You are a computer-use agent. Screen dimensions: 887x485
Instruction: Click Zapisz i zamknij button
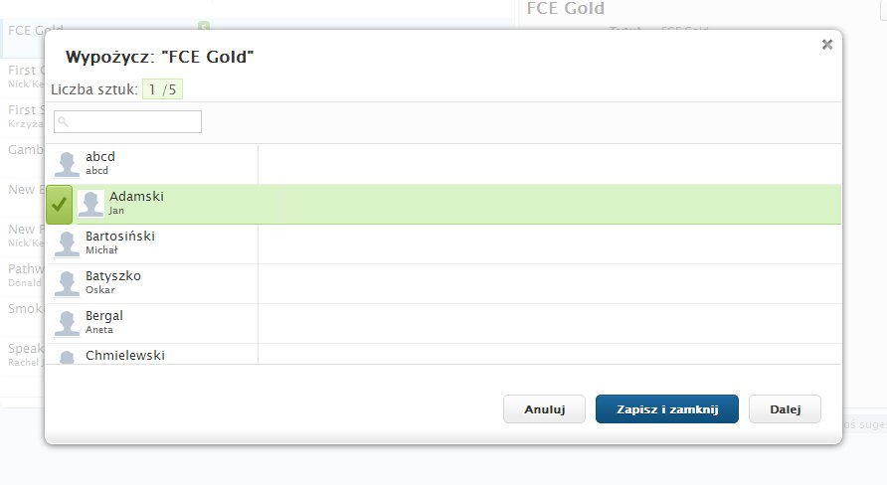(666, 409)
